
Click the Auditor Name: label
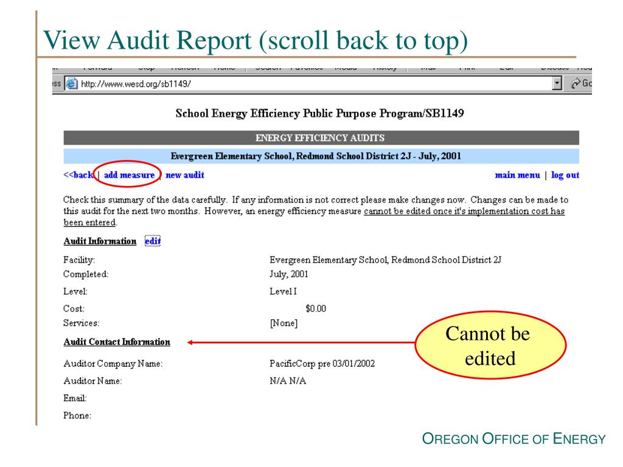pos(92,381)
